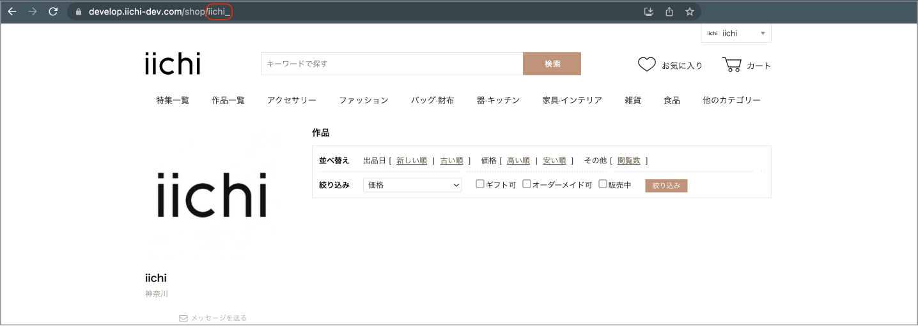Click the heart favorites icon
Viewport: 918px width, 326px height.
point(647,64)
